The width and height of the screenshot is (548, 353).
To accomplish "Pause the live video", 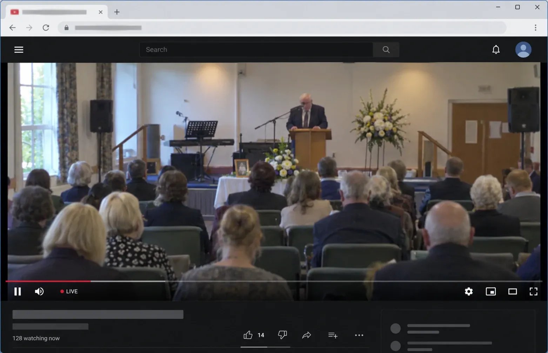I will pyautogui.click(x=18, y=291).
